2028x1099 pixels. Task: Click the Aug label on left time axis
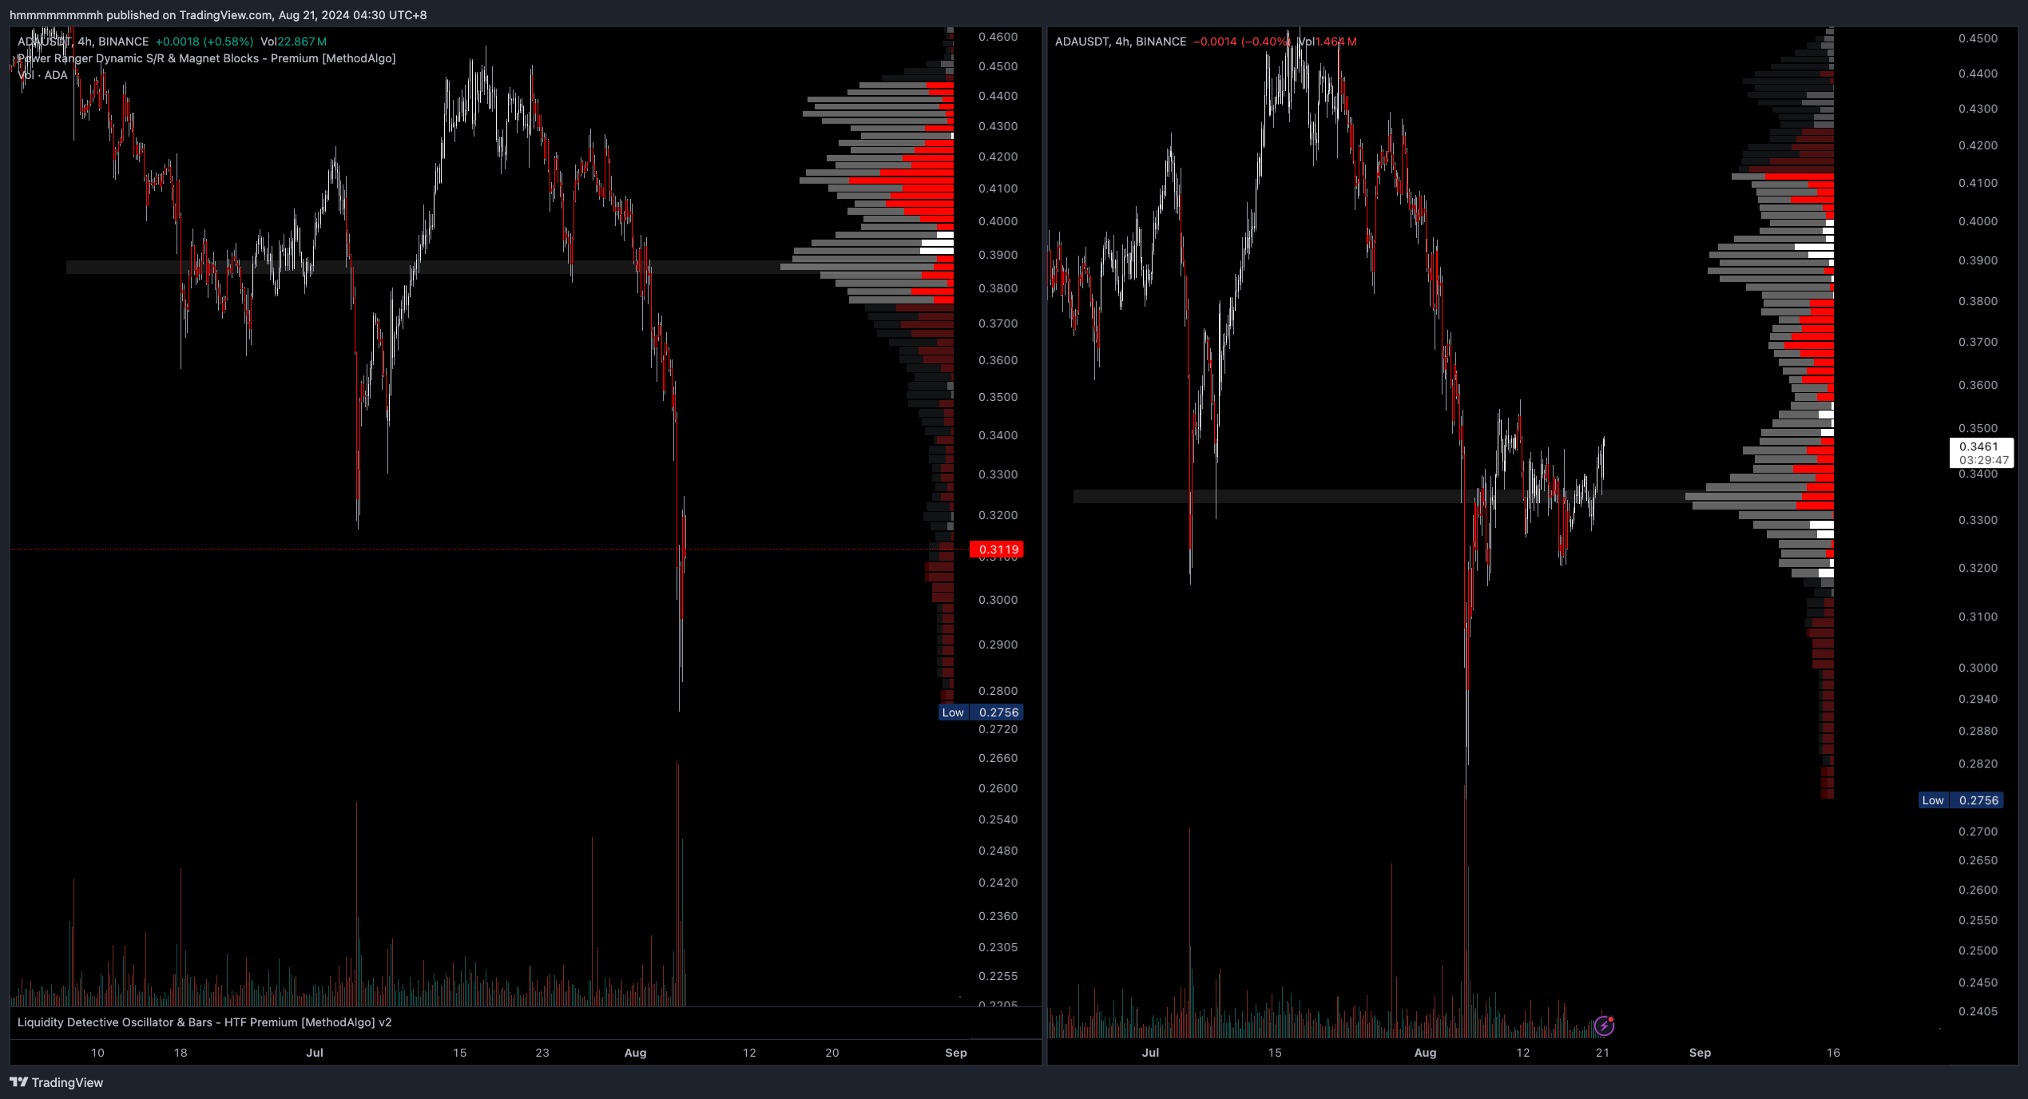[635, 1053]
